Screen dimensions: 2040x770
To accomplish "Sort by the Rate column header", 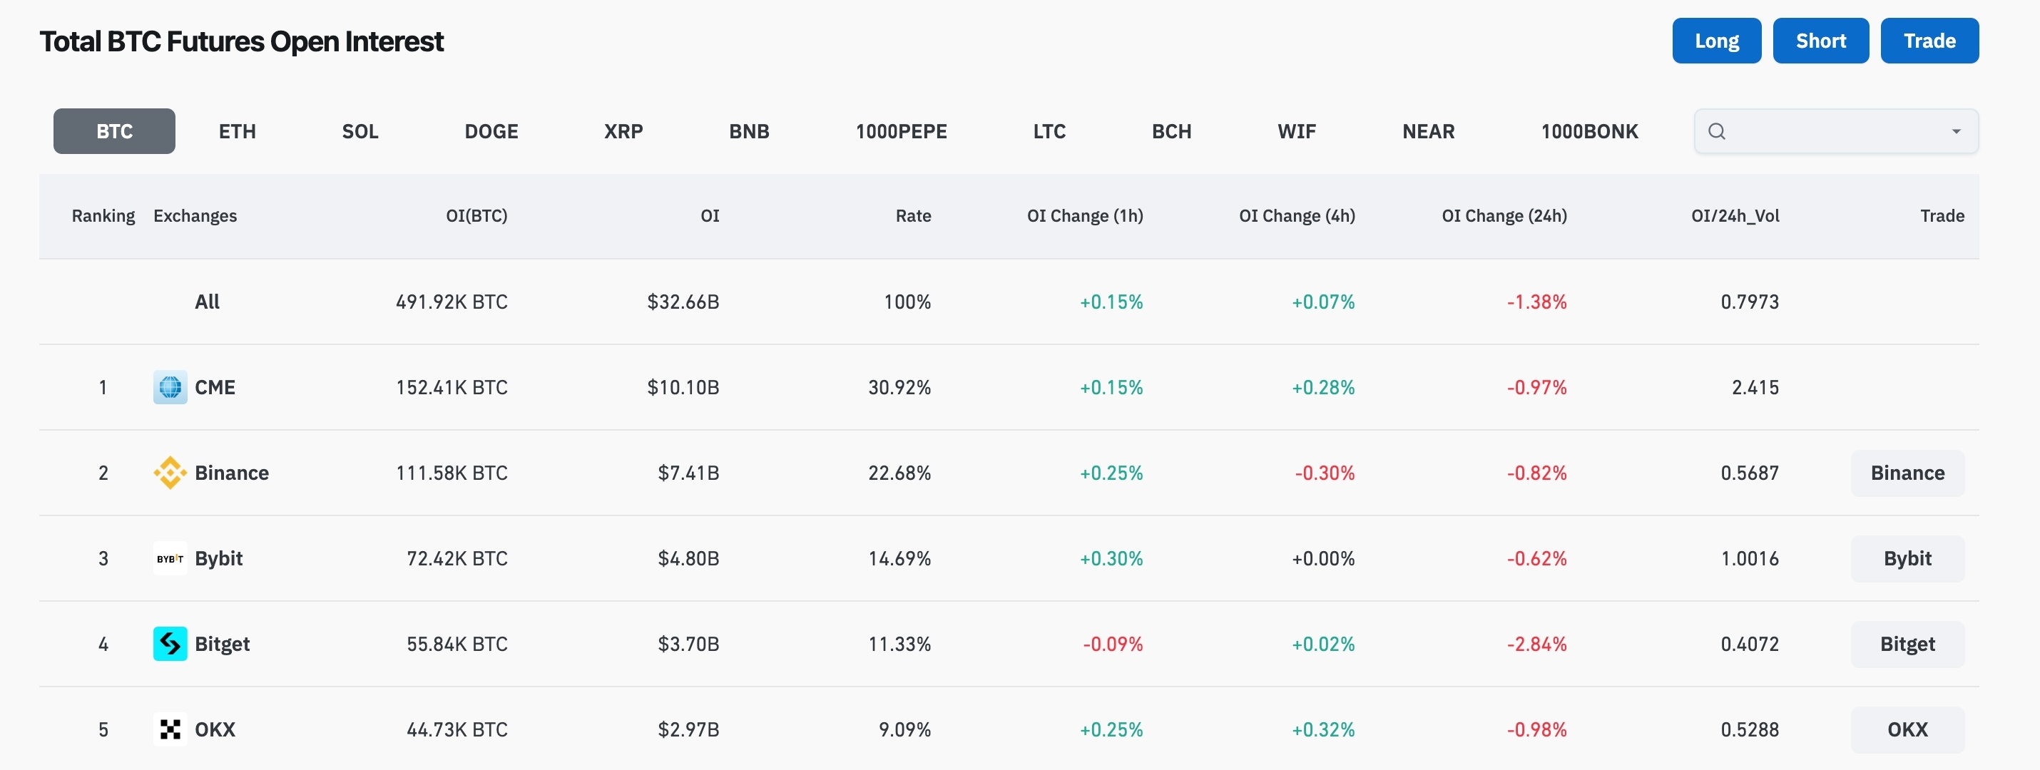I will tap(912, 216).
